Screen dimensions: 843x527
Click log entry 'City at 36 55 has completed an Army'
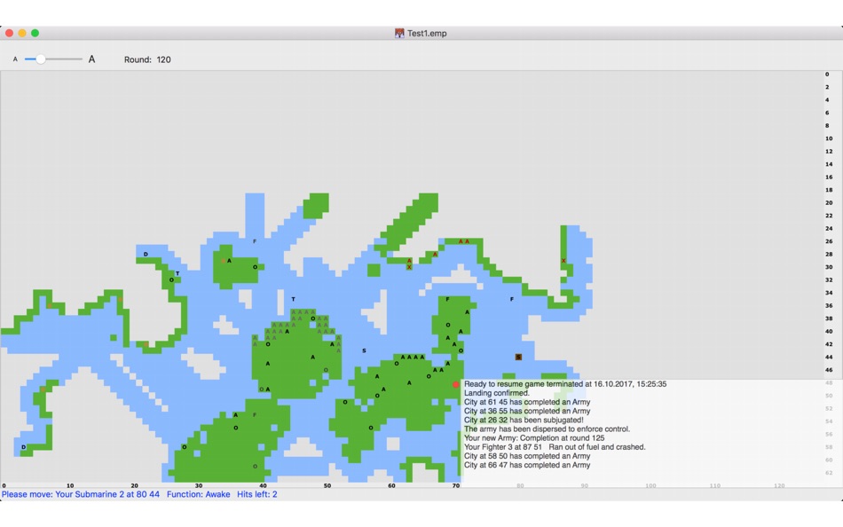coord(527,411)
